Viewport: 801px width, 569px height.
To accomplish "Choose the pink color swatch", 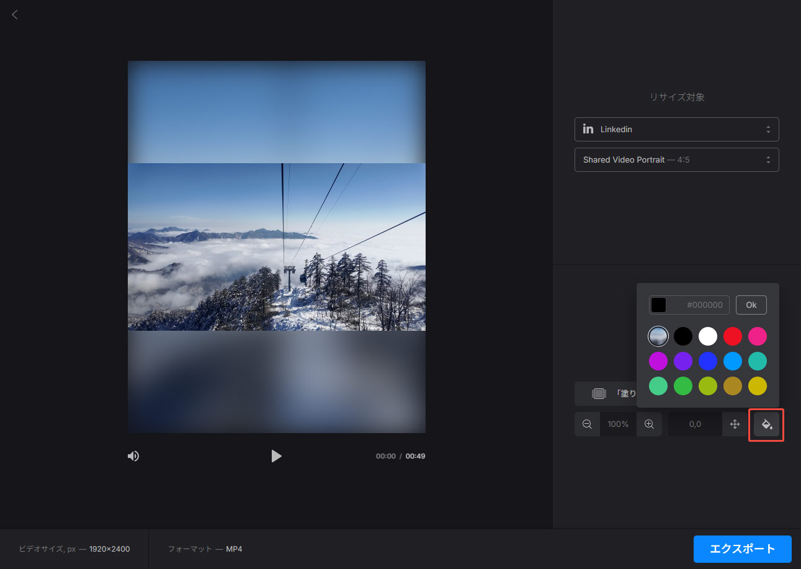I will click(758, 336).
